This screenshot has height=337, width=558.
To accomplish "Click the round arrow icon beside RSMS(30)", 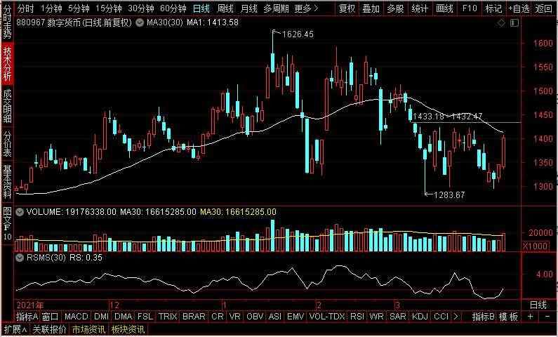I will pos(20,257).
